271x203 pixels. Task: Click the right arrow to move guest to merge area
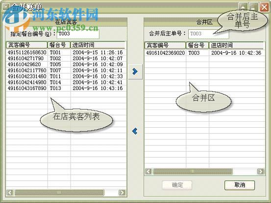pos(135,71)
